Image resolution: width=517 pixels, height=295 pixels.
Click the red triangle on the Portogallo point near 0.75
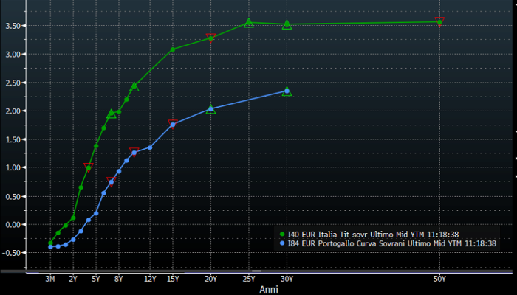tap(112, 181)
